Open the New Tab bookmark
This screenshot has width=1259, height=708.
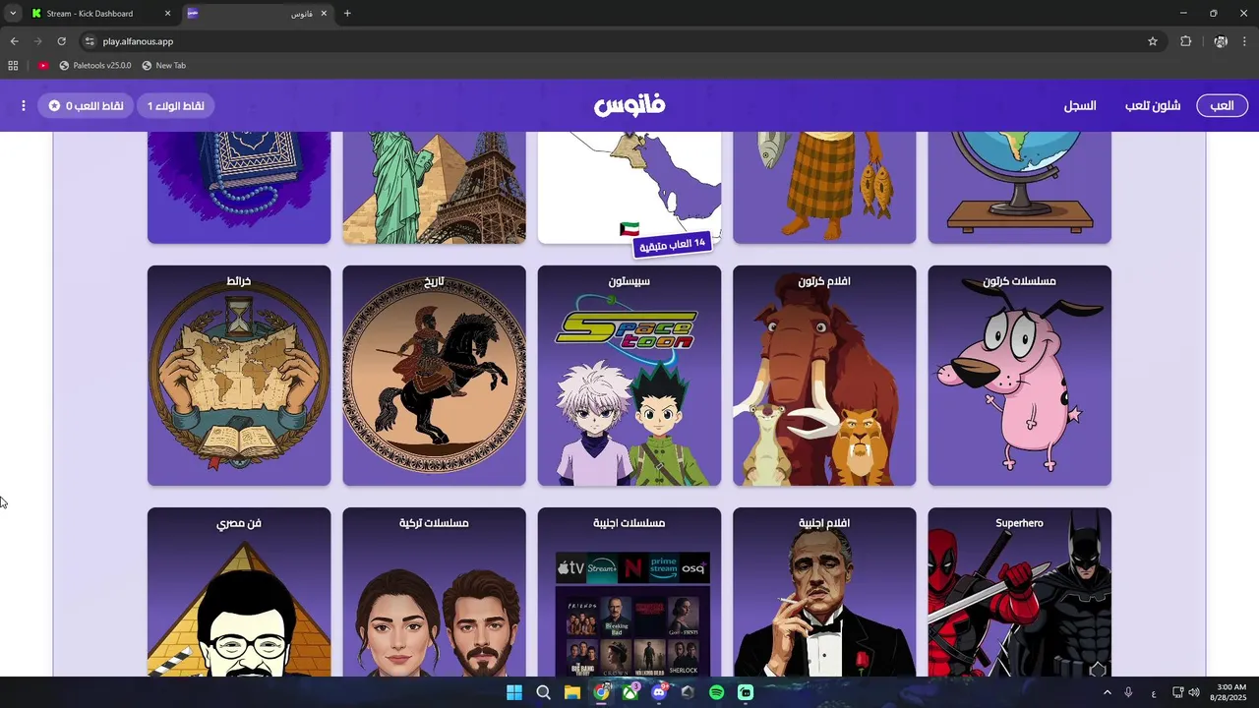click(x=163, y=65)
